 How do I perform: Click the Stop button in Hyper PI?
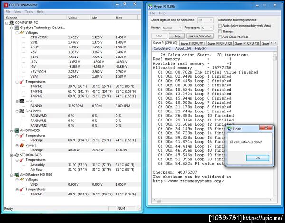(x=177, y=36)
